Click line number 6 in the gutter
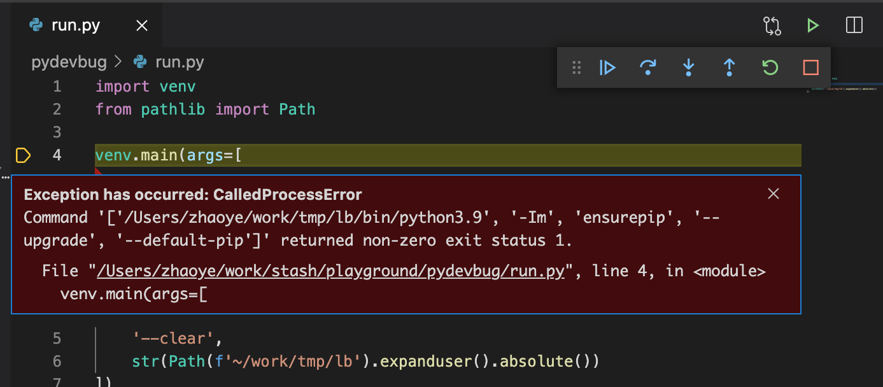 (56, 361)
